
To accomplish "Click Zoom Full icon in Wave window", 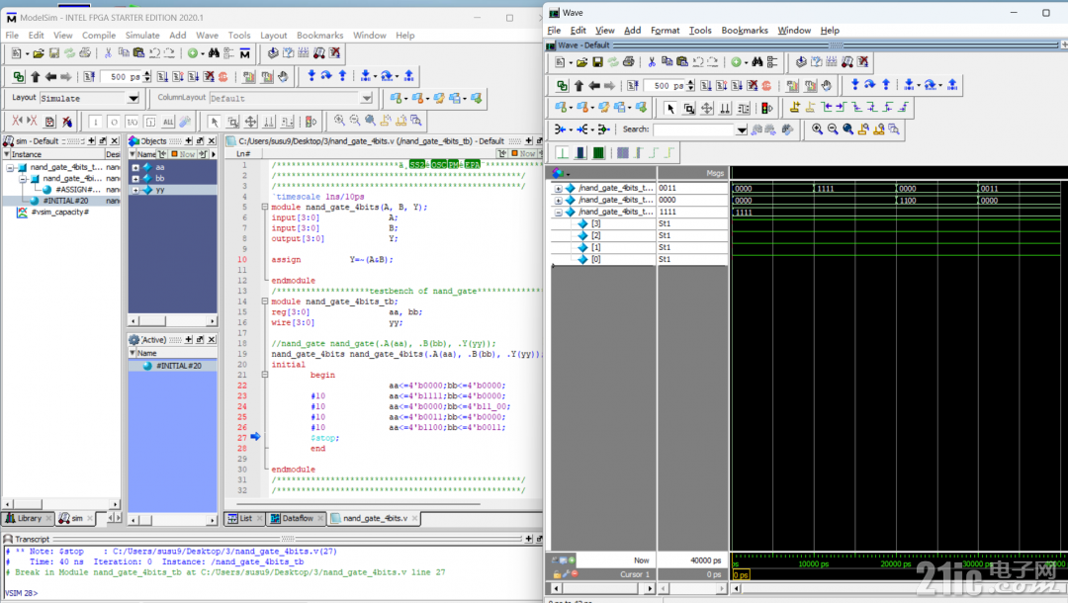I will (x=848, y=129).
